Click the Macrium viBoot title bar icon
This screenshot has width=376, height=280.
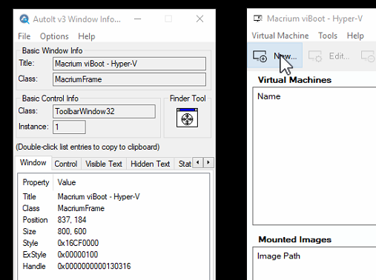pos(258,19)
